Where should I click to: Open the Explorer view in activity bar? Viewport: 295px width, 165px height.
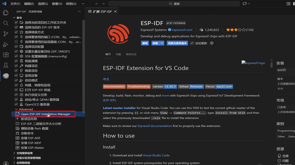[x=6, y=13]
